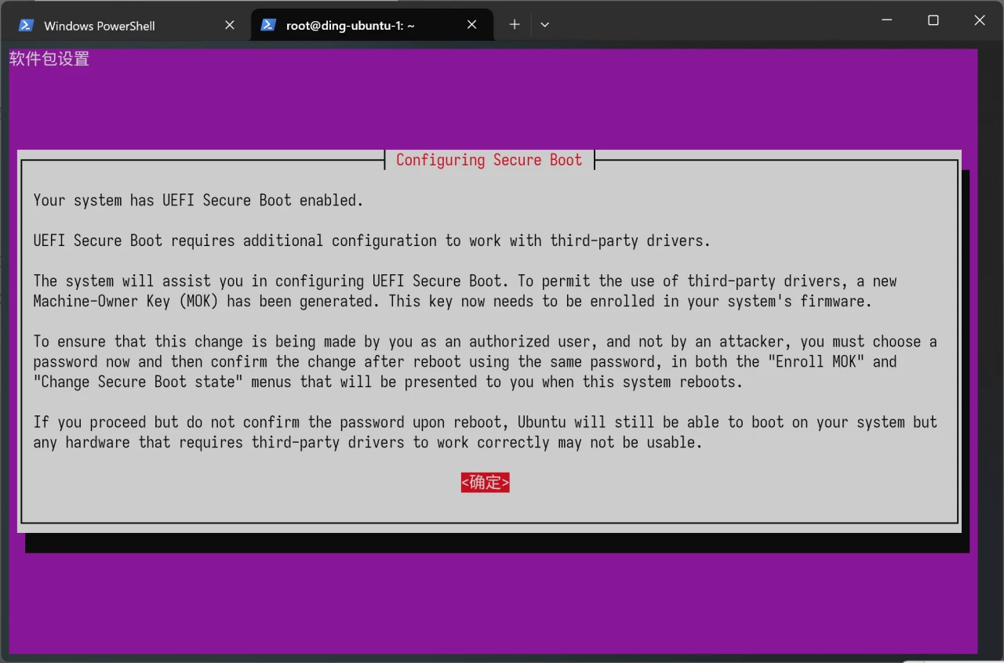Click the "Configuring Secure Boot" dialog title

(x=489, y=160)
